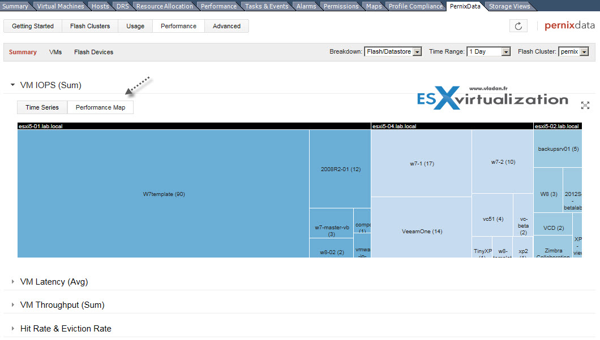Viewport: 600px width, 340px height.
Task: Click the W7template (90) map tile
Action: pos(164,194)
